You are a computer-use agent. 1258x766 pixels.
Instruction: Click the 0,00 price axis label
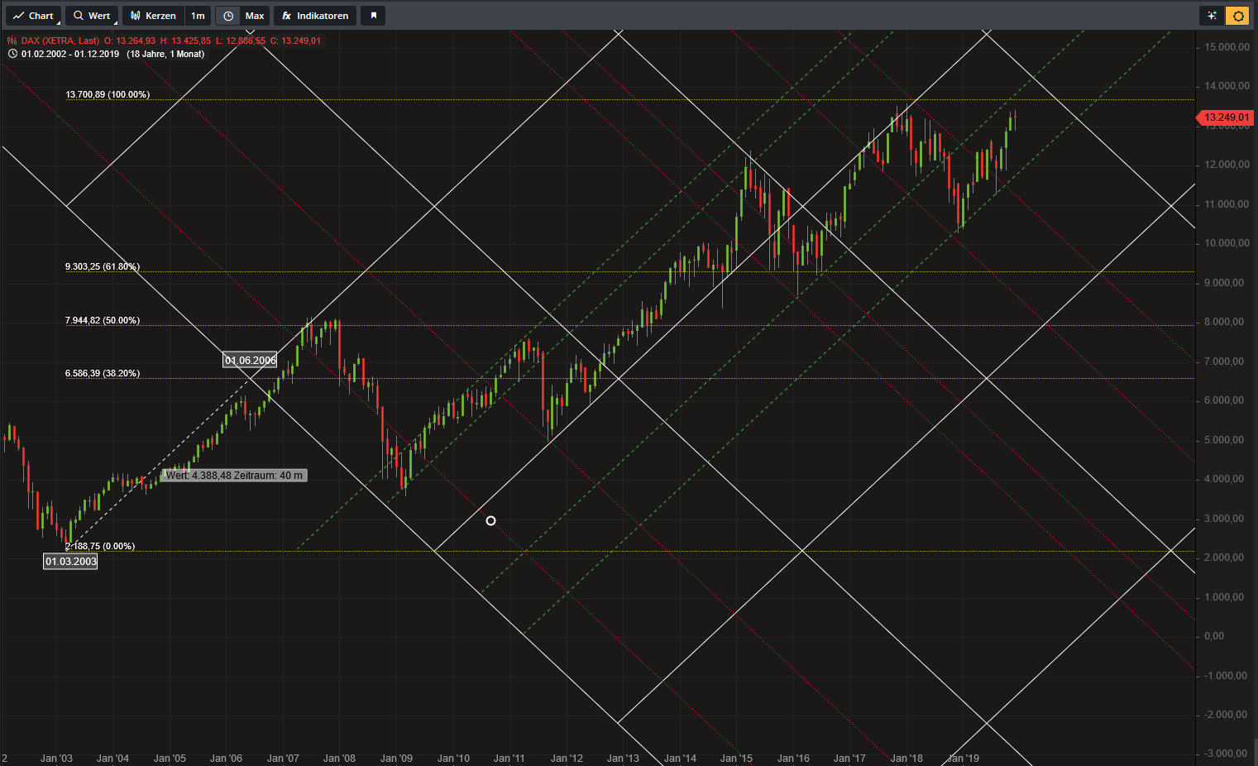(1214, 636)
